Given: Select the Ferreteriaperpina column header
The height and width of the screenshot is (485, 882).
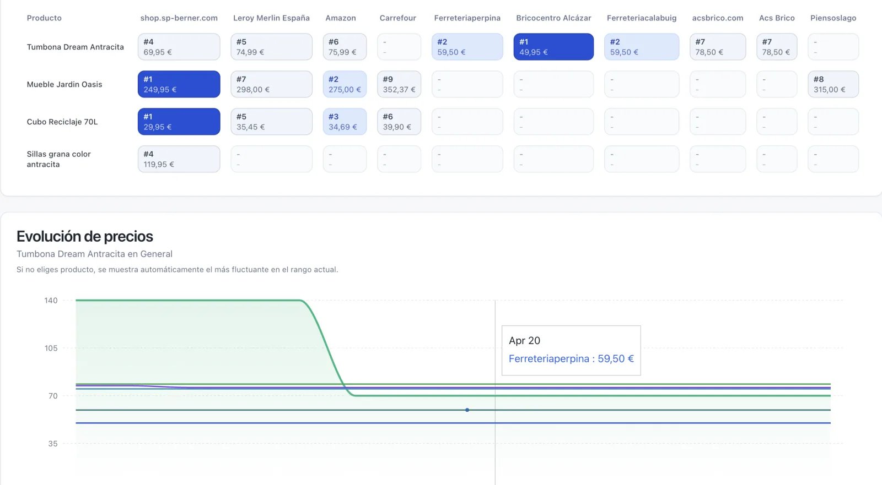Looking at the screenshot, I should [x=467, y=18].
